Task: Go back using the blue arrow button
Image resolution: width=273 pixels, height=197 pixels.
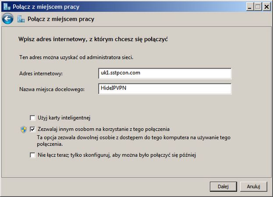Action: (7, 18)
